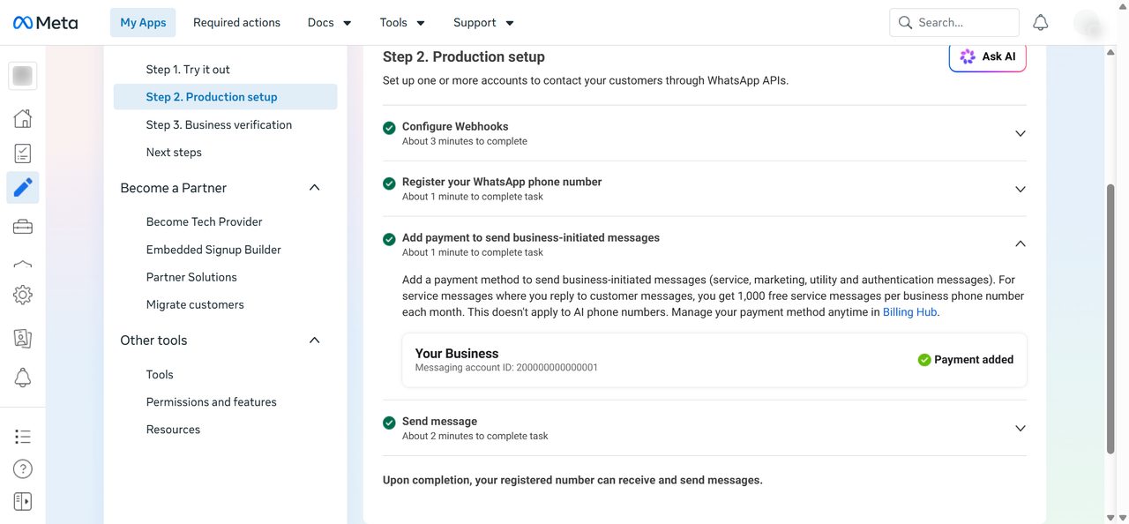Click the search magnifier icon

tap(905, 23)
